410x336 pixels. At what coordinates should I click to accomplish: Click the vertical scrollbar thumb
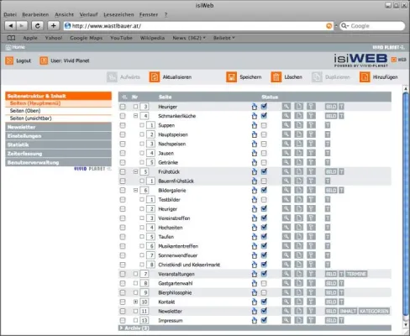[x=406, y=203]
